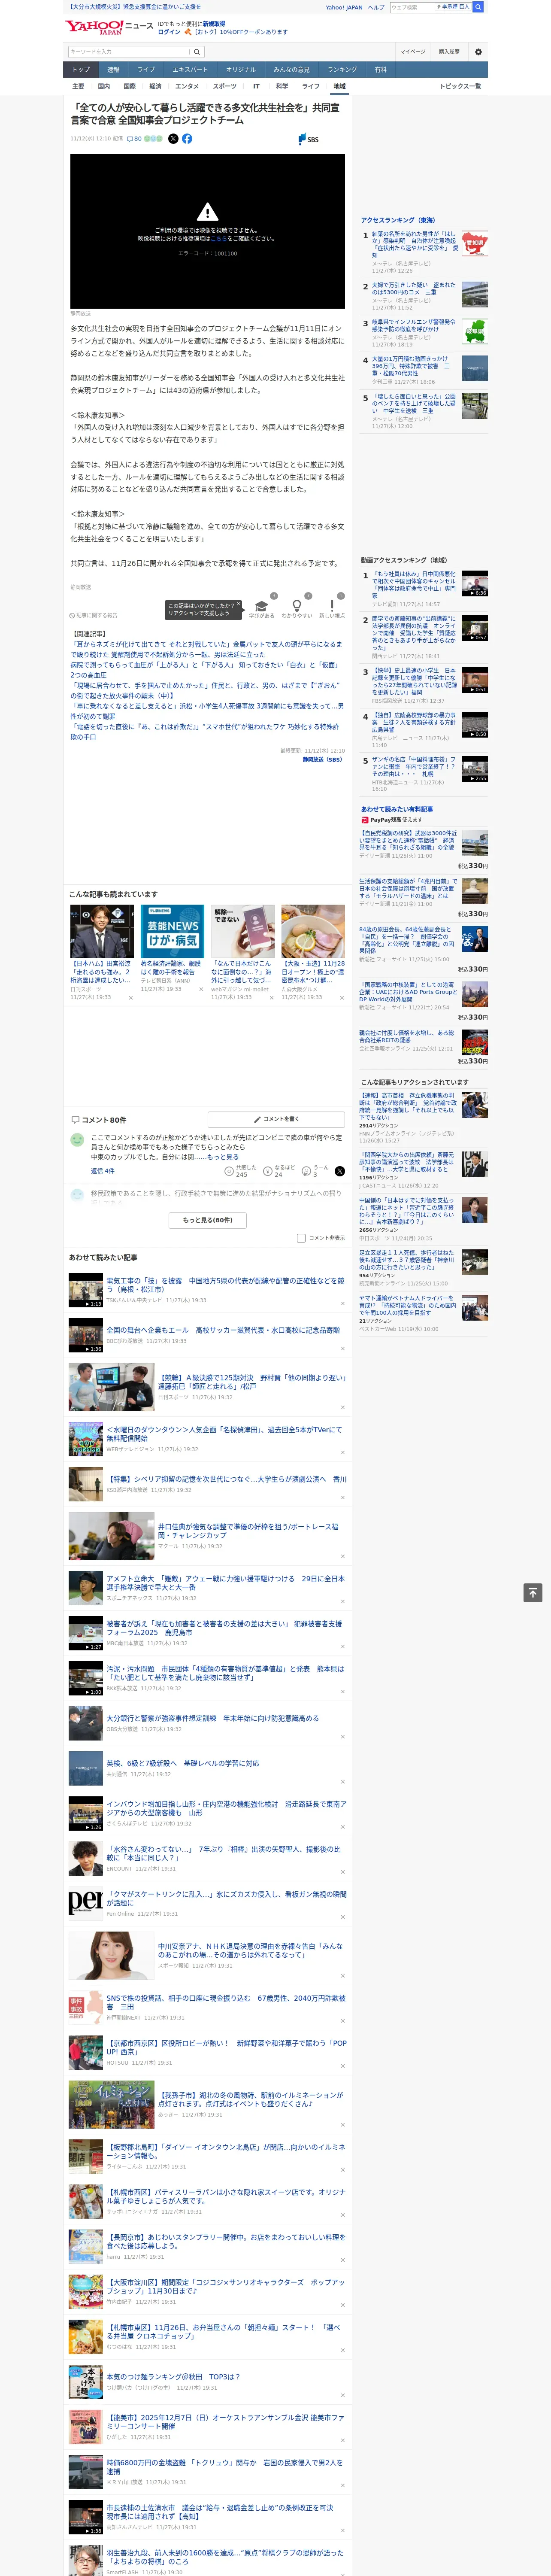The width and height of the screenshot is (551, 2576).
Task: Click the うーん reaction on first comment
Action: pyautogui.click(x=316, y=1170)
